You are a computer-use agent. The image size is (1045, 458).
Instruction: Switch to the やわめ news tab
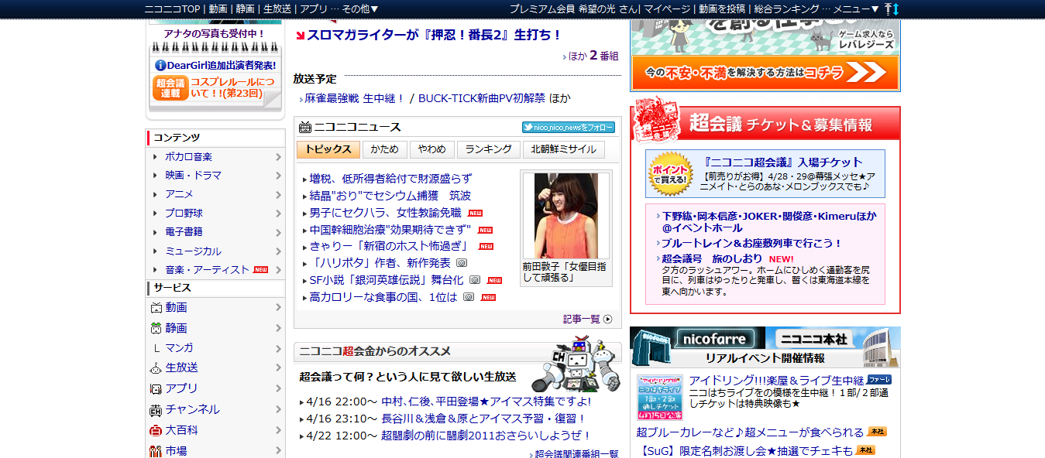[431, 149]
